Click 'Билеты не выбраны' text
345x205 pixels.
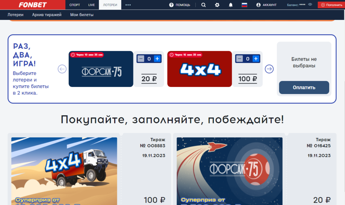tap(304, 62)
